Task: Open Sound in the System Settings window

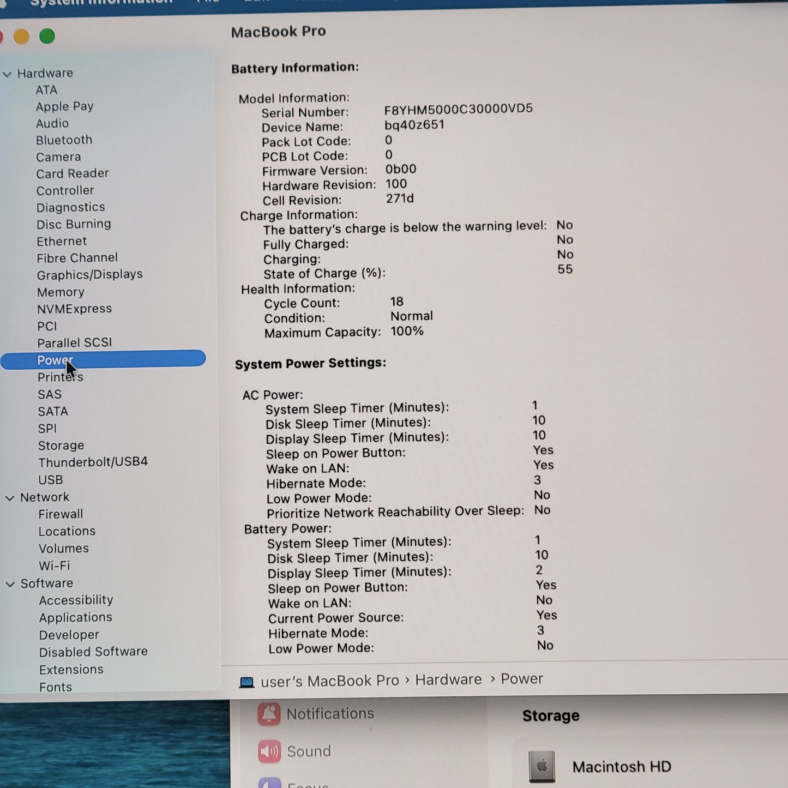Action: (294, 751)
